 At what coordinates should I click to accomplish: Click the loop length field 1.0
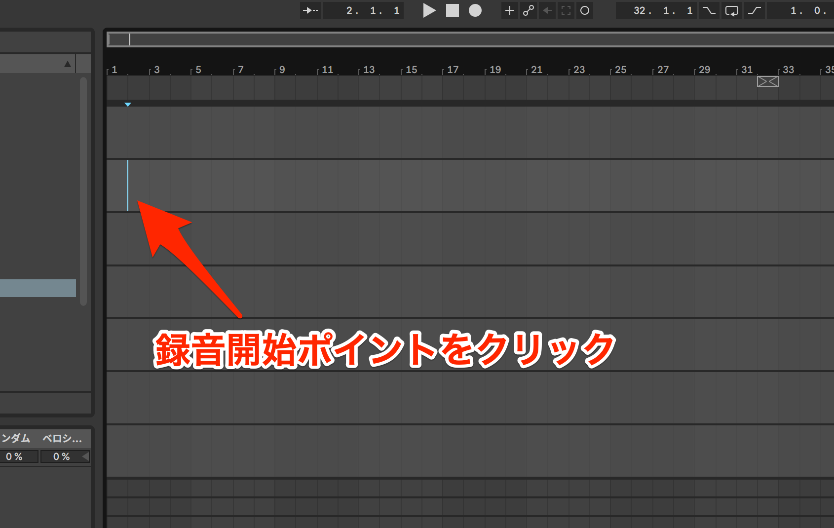(x=800, y=10)
